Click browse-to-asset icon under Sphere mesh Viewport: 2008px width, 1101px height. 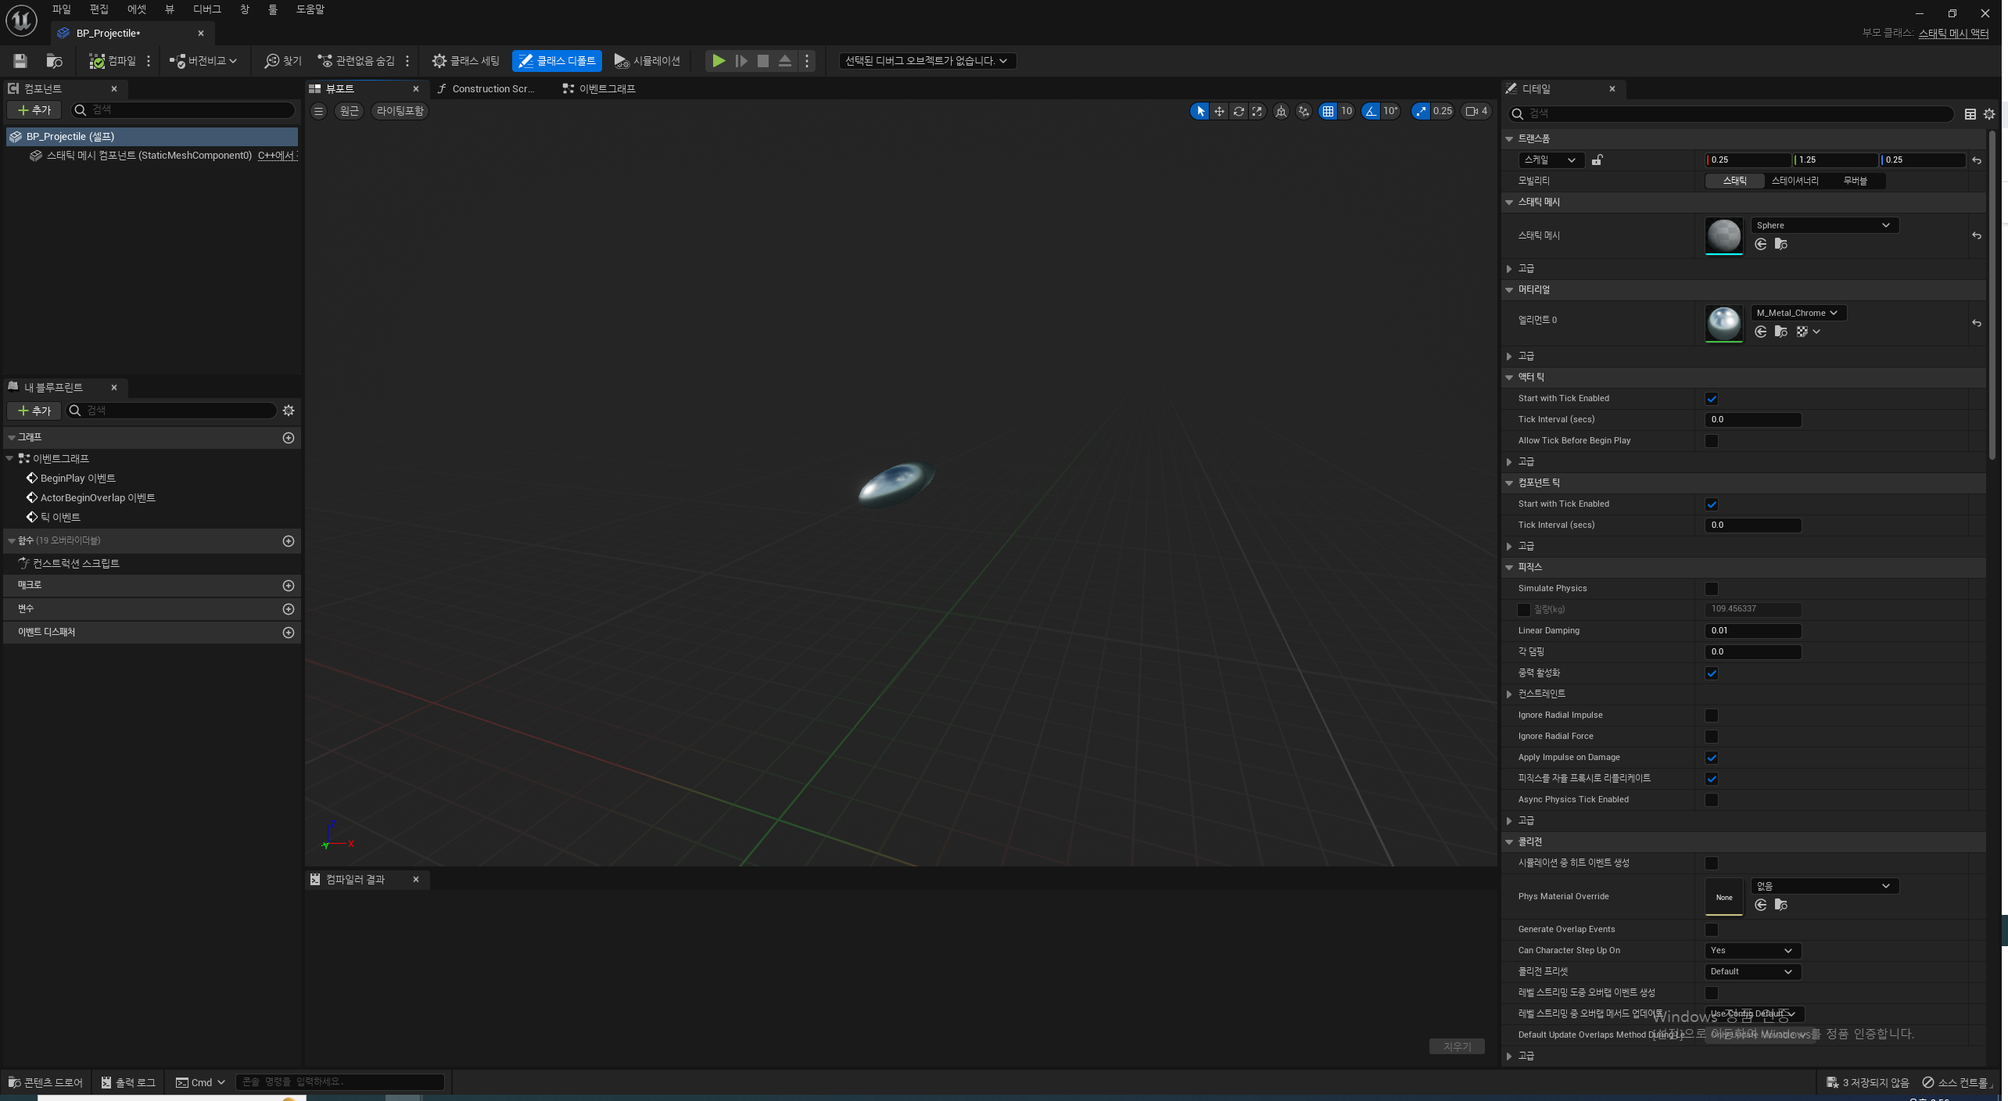click(1781, 244)
